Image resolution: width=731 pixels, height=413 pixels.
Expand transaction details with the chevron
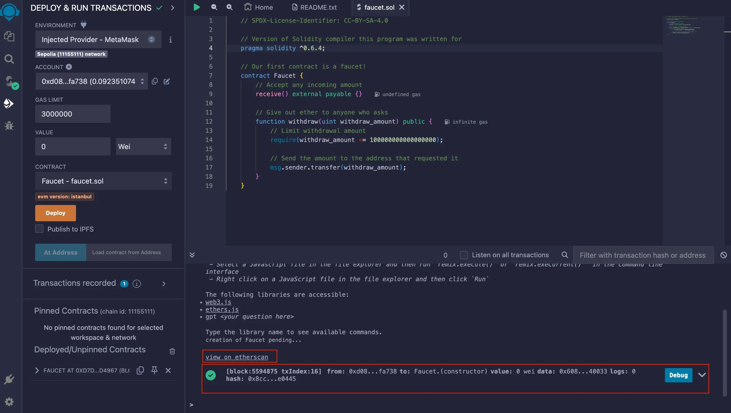click(x=702, y=375)
